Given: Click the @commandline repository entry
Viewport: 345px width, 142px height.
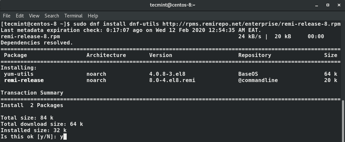Looking at the screenshot, I should [258, 80].
